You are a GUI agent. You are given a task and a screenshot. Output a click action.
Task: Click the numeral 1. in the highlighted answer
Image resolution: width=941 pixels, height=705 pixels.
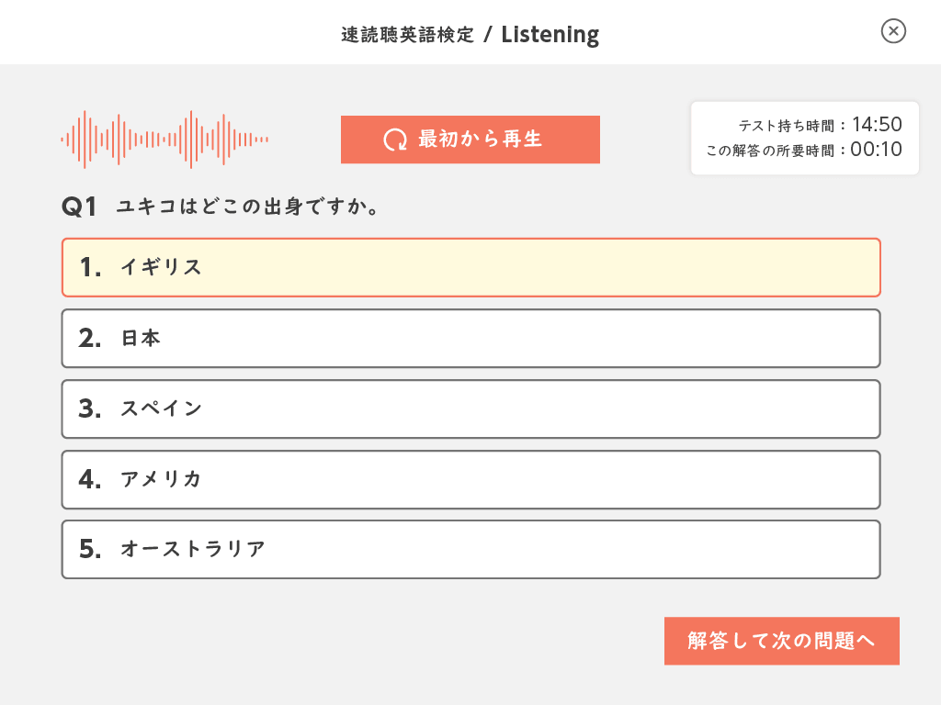(91, 267)
